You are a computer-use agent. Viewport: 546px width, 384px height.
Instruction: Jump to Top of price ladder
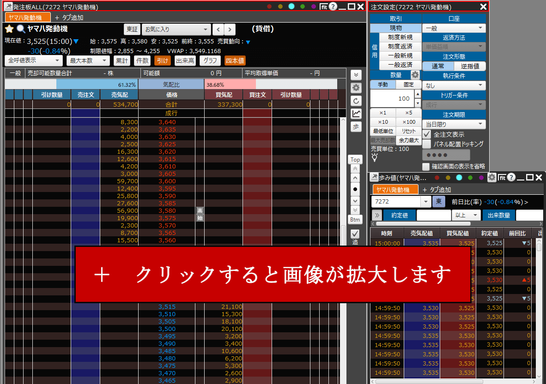(x=355, y=160)
